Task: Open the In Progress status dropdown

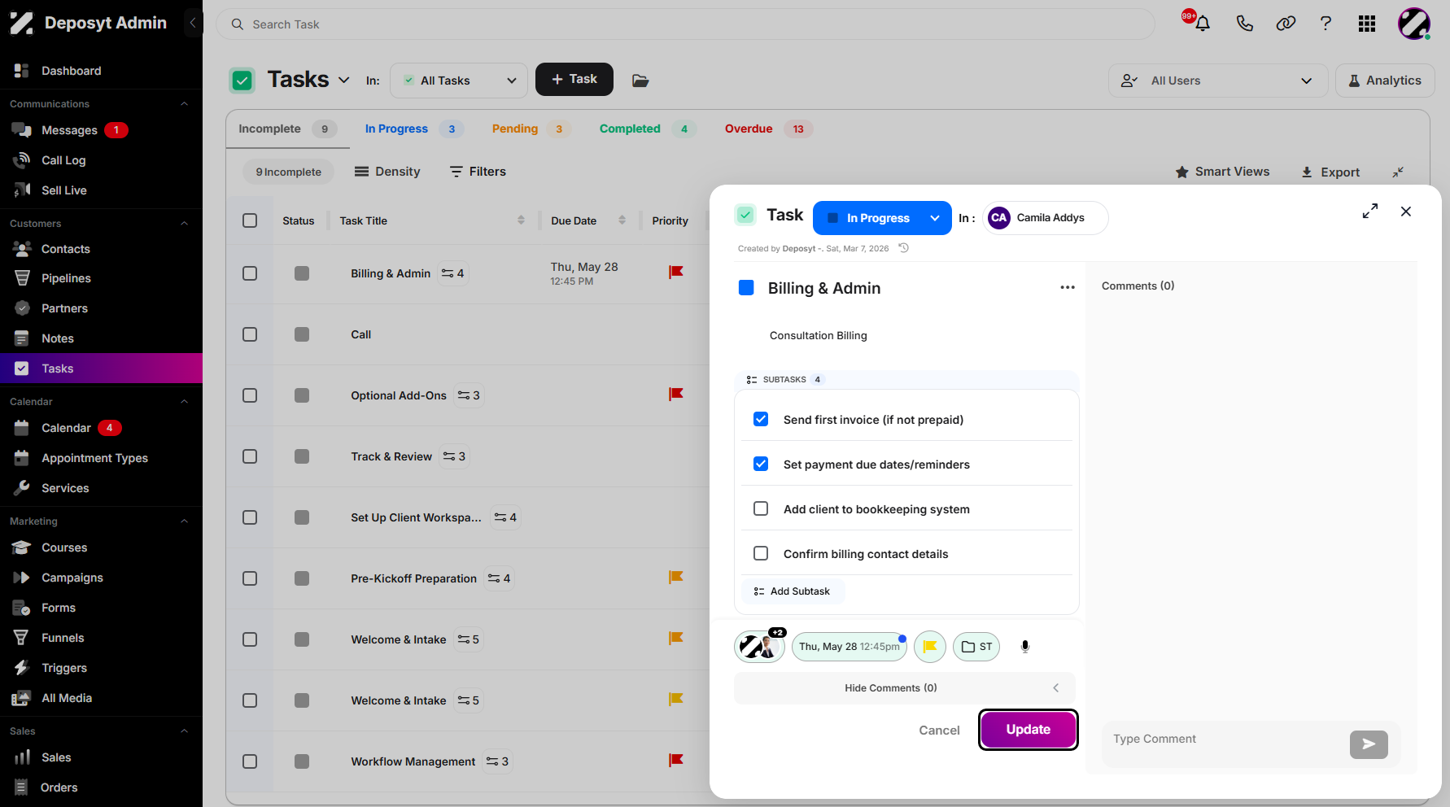Action: tap(882, 218)
